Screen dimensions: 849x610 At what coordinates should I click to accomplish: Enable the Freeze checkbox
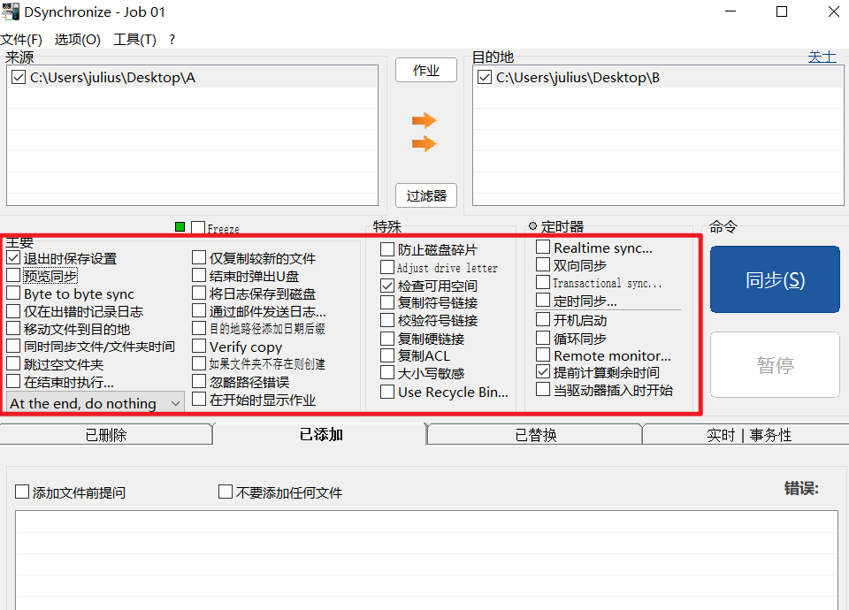tap(196, 227)
